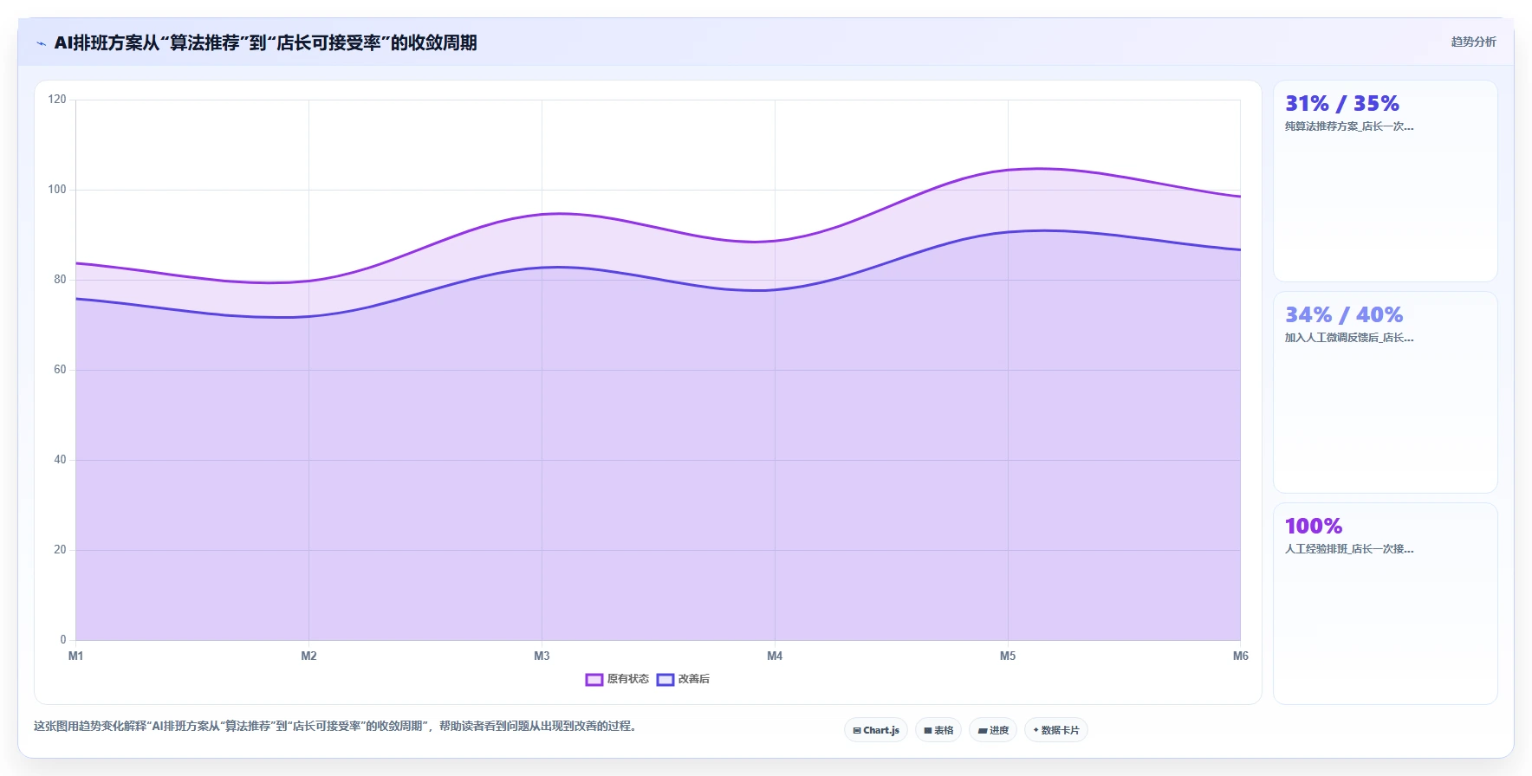Click the 纯算法推荐方案 card description

click(1349, 126)
